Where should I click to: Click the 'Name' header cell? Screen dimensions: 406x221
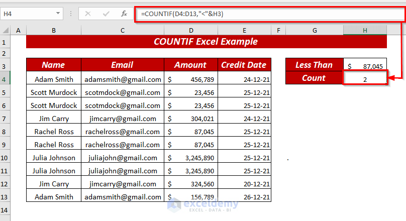tap(54, 65)
